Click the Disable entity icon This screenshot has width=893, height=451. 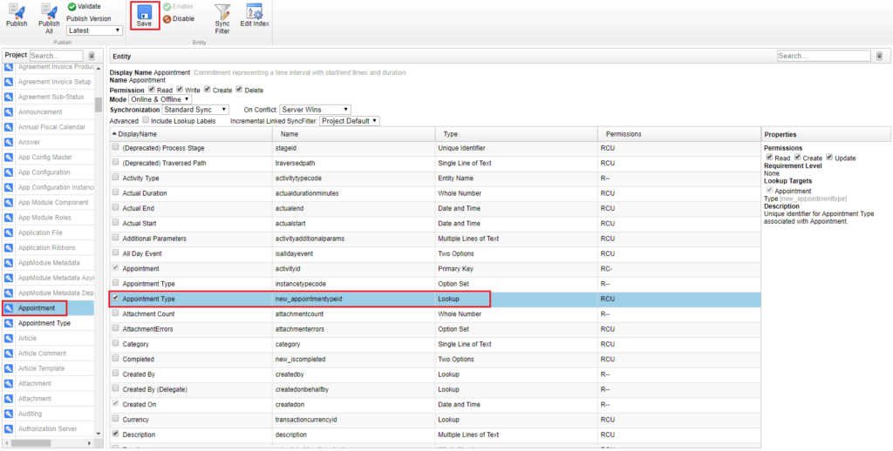coord(167,19)
